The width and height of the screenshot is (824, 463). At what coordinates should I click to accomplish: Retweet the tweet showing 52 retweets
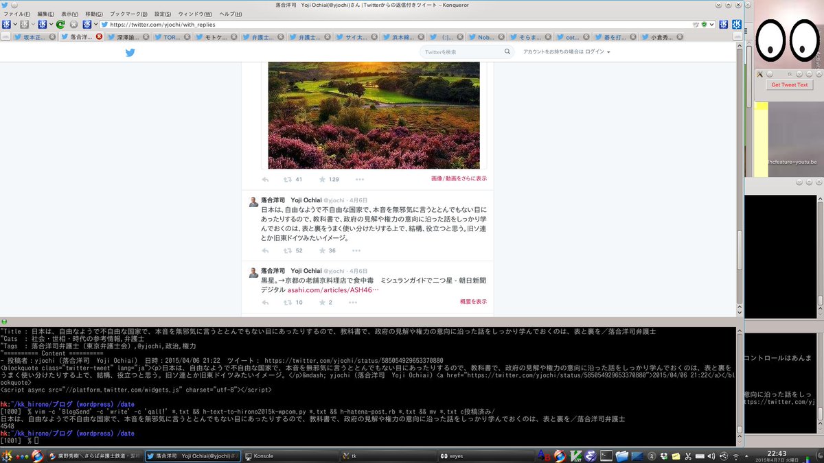point(288,250)
